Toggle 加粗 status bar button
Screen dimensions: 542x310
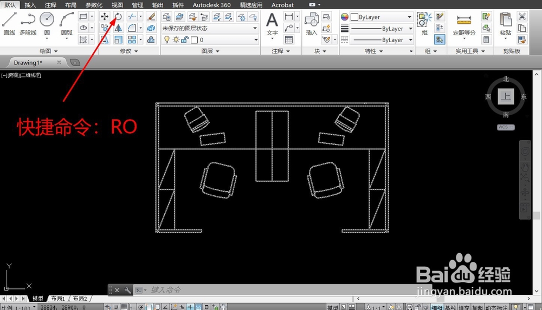(478, 307)
